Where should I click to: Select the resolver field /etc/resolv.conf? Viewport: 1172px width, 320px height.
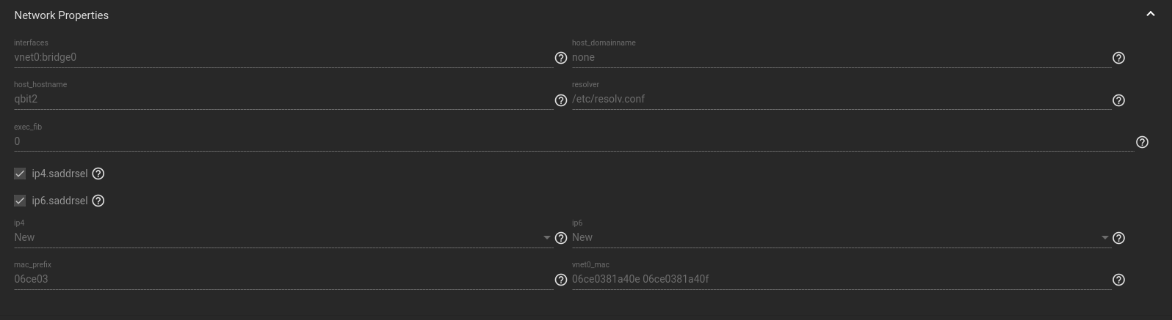[x=842, y=99]
